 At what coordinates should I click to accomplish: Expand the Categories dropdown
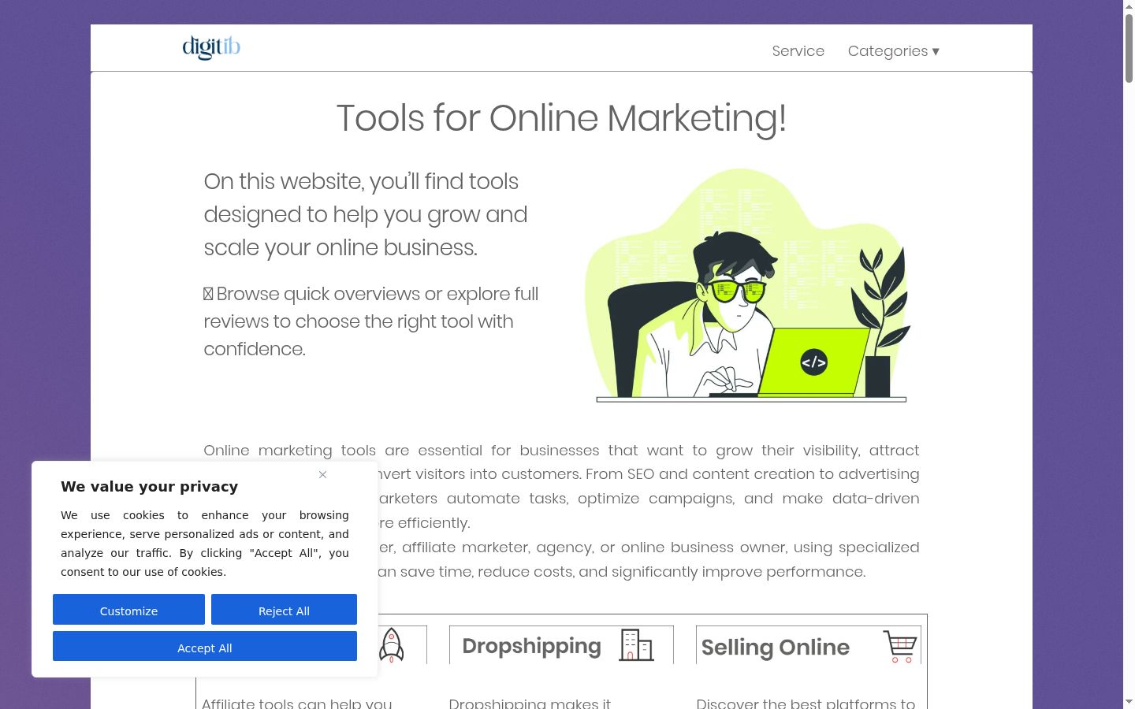[894, 51]
